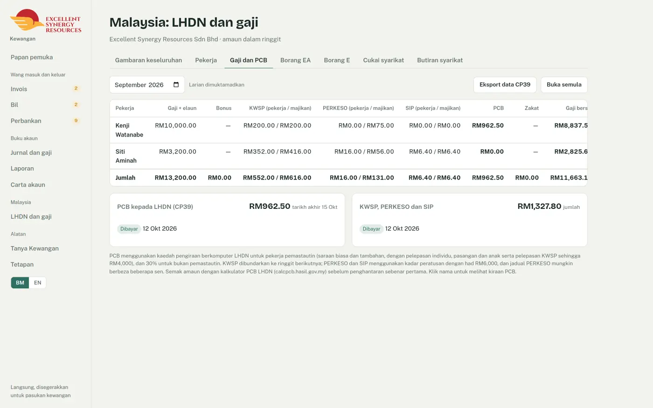Edit the September 2026 month field
Viewport: 653px width, 408px height.
click(x=147, y=85)
